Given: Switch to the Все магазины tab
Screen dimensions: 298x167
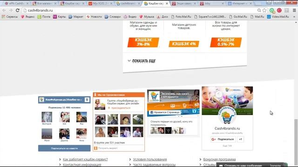Looking at the screenshot, I should (45, 3).
